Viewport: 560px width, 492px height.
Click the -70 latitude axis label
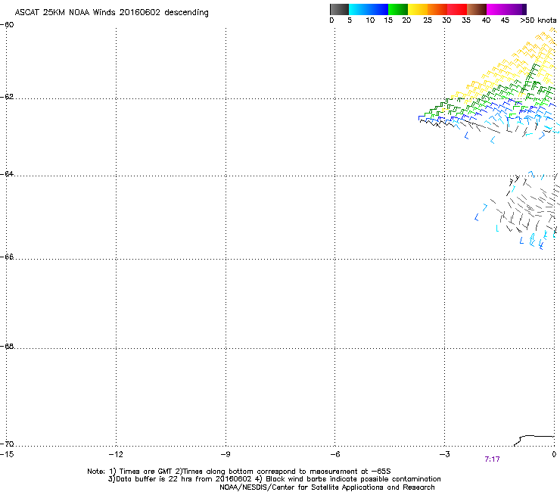click(7, 444)
